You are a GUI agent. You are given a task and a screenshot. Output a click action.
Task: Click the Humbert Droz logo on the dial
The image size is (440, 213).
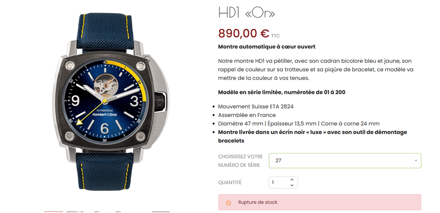coord(105,114)
